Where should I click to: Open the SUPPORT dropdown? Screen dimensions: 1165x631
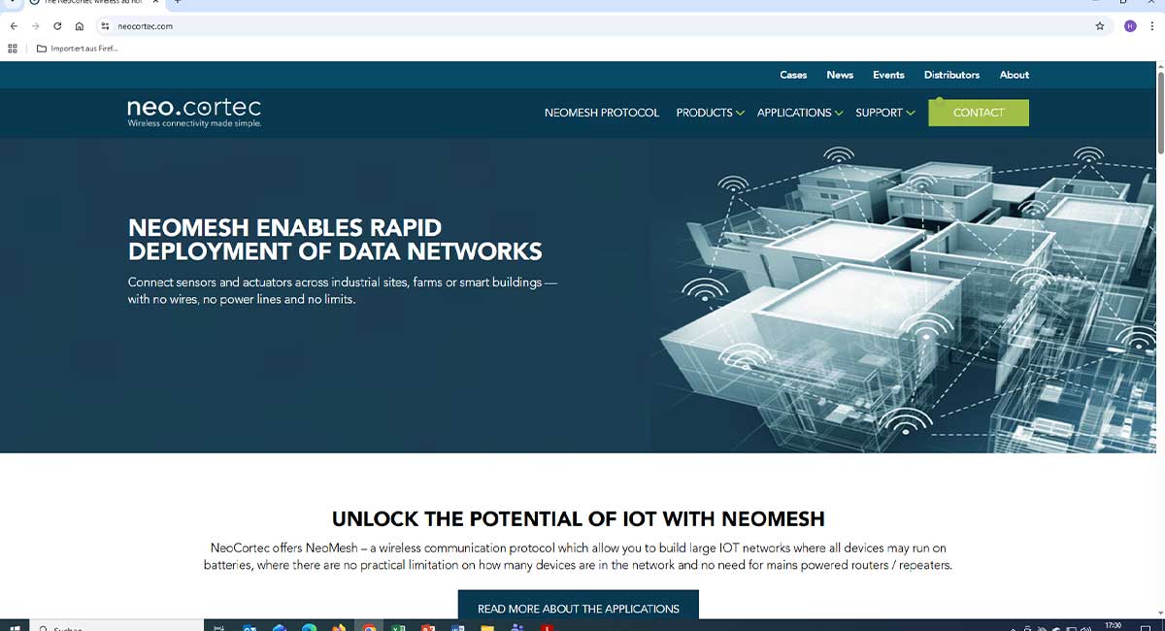point(880,113)
